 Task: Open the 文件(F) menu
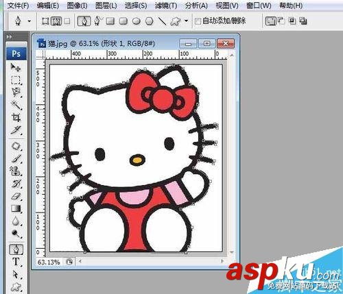pos(18,5)
